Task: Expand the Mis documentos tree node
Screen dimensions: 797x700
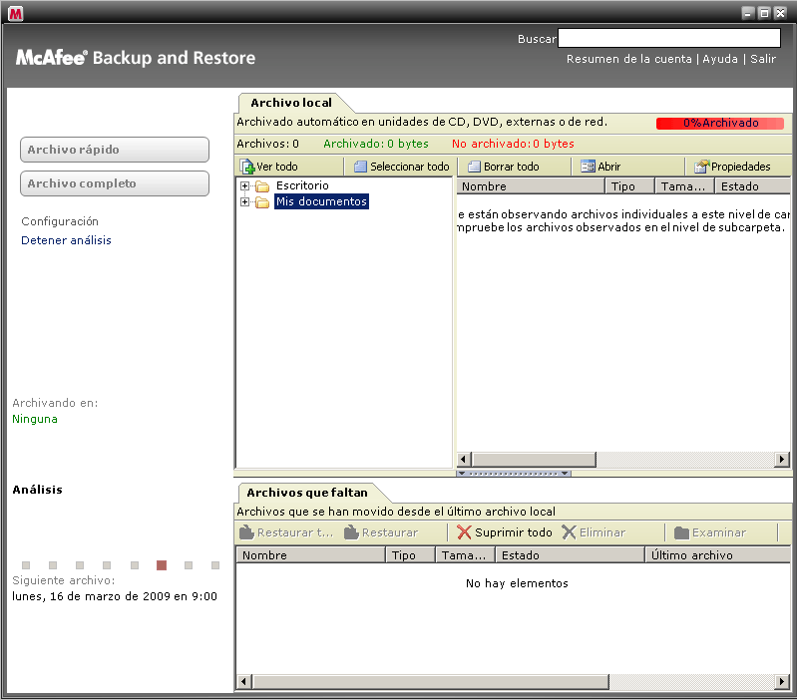Action: (245, 202)
